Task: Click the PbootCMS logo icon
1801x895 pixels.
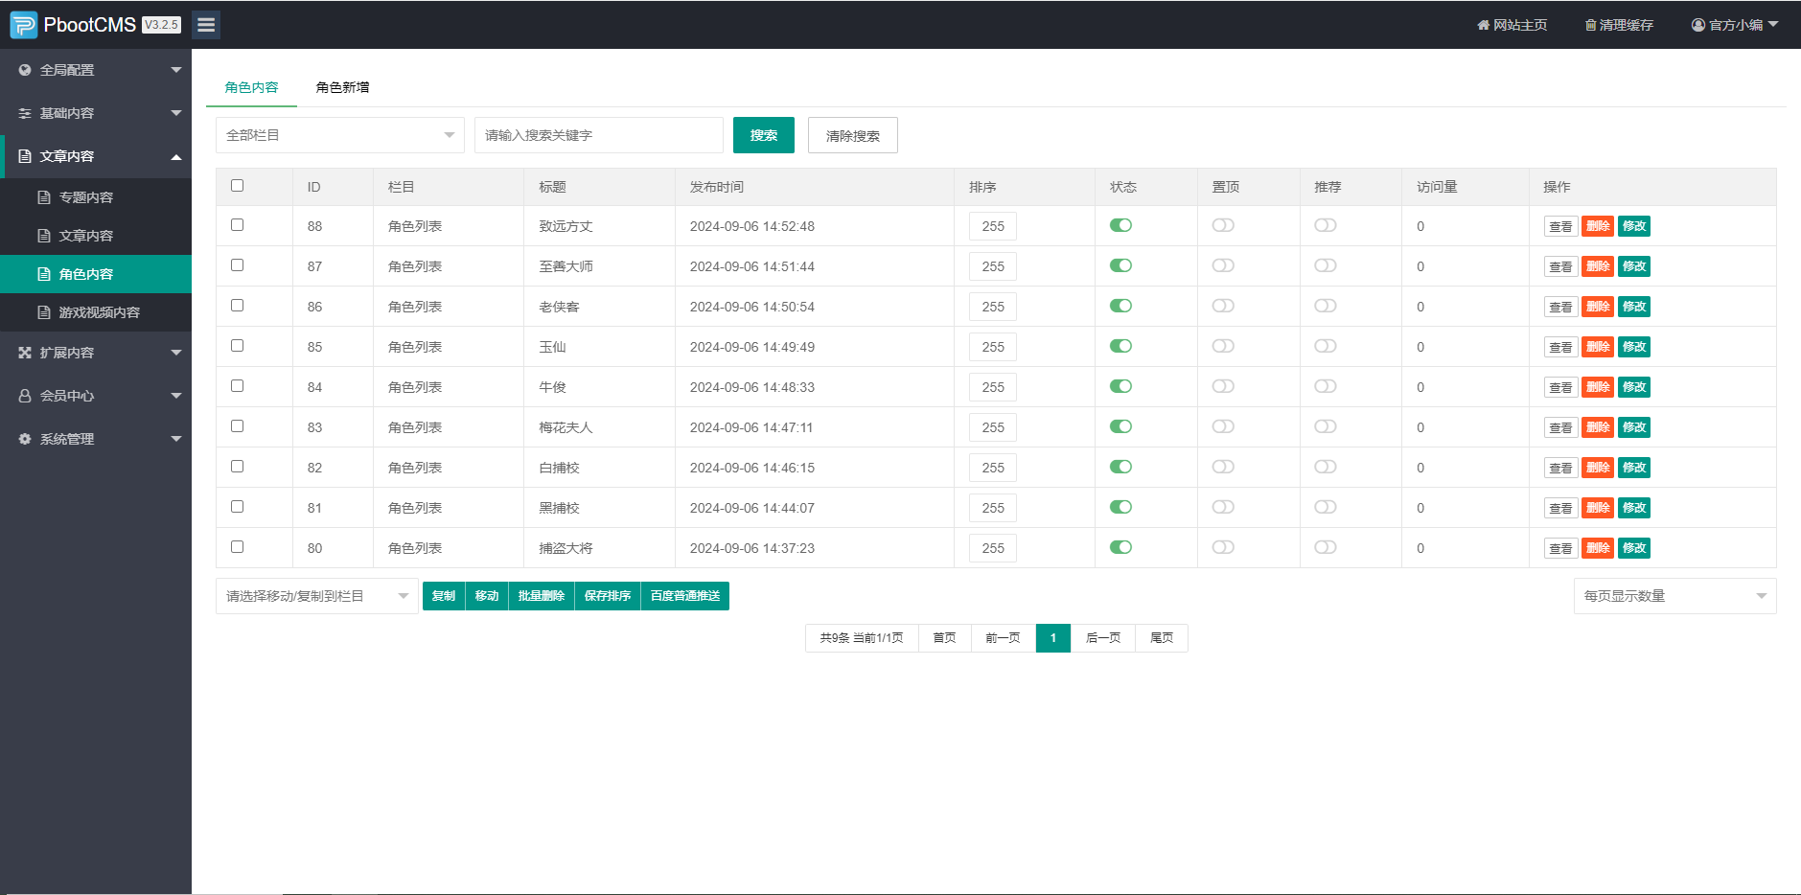Action: coord(23,25)
